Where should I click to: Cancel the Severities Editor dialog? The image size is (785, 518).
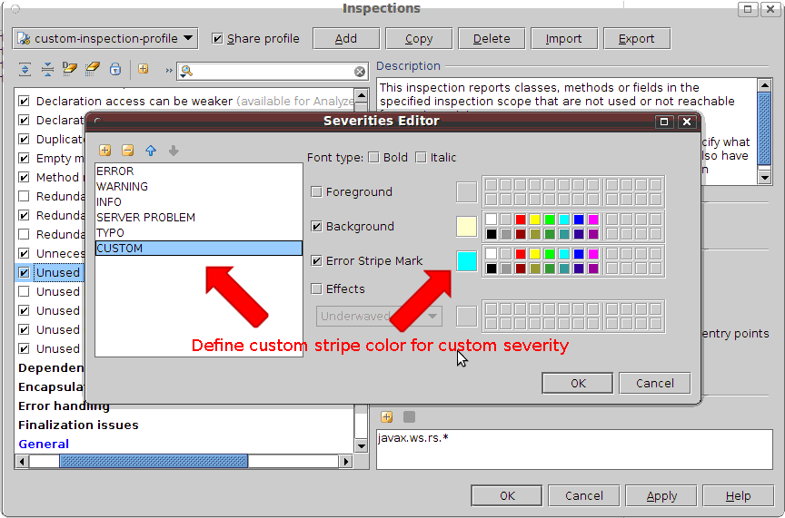(x=655, y=384)
